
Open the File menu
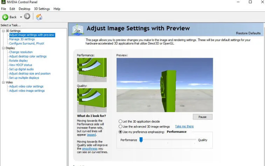click(3, 8)
